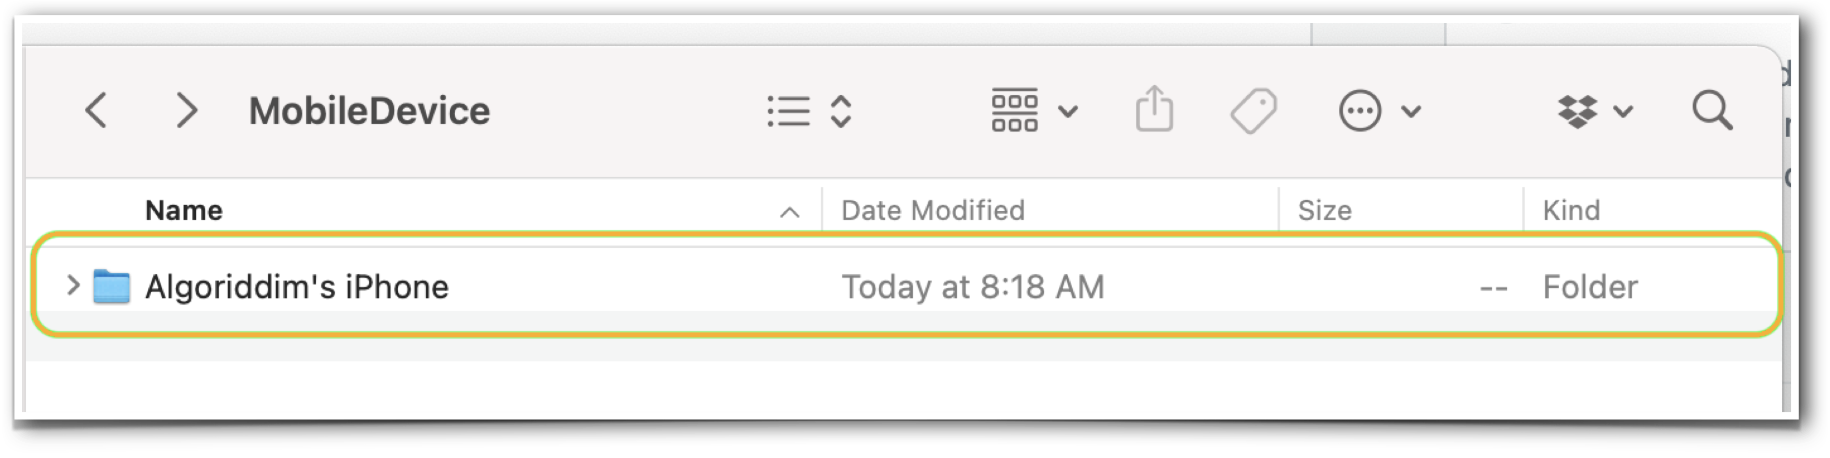1830x458 pixels.
Task: Open the search magnifier
Action: tap(1713, 111)
